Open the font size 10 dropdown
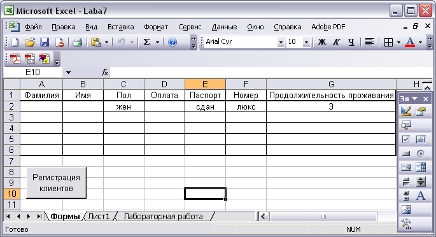436x237 pixels. tap(306, 42)
